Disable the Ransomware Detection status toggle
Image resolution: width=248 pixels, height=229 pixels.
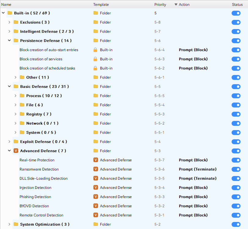pos(236,169)
